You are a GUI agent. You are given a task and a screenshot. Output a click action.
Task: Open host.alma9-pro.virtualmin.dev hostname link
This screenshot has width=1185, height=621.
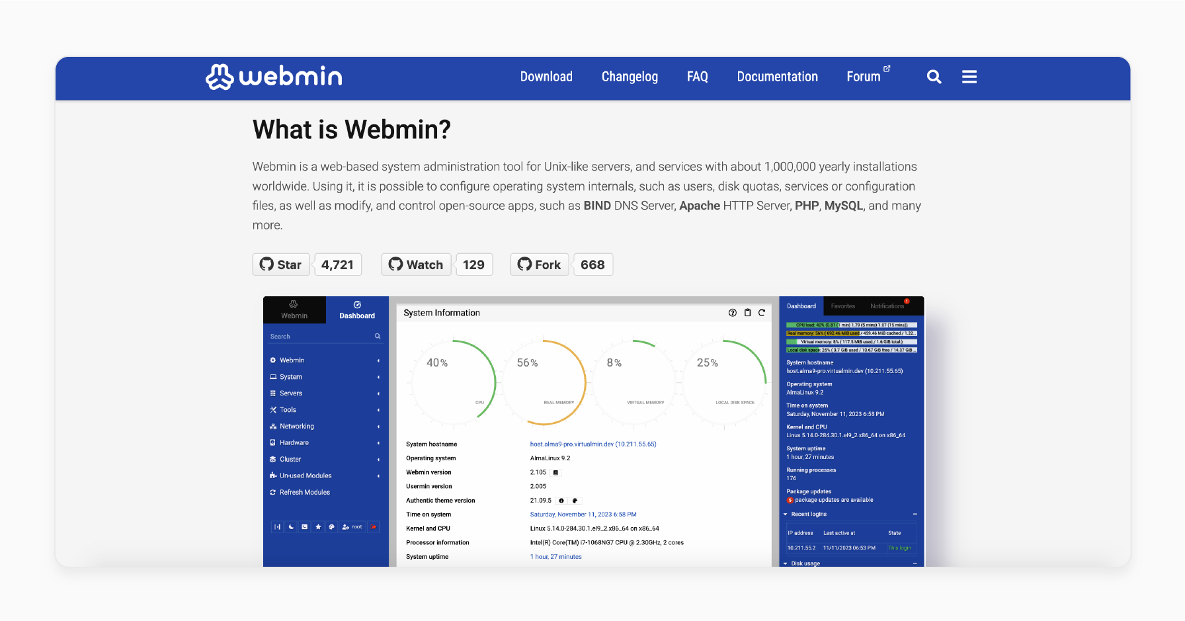(x=593, y=444)
